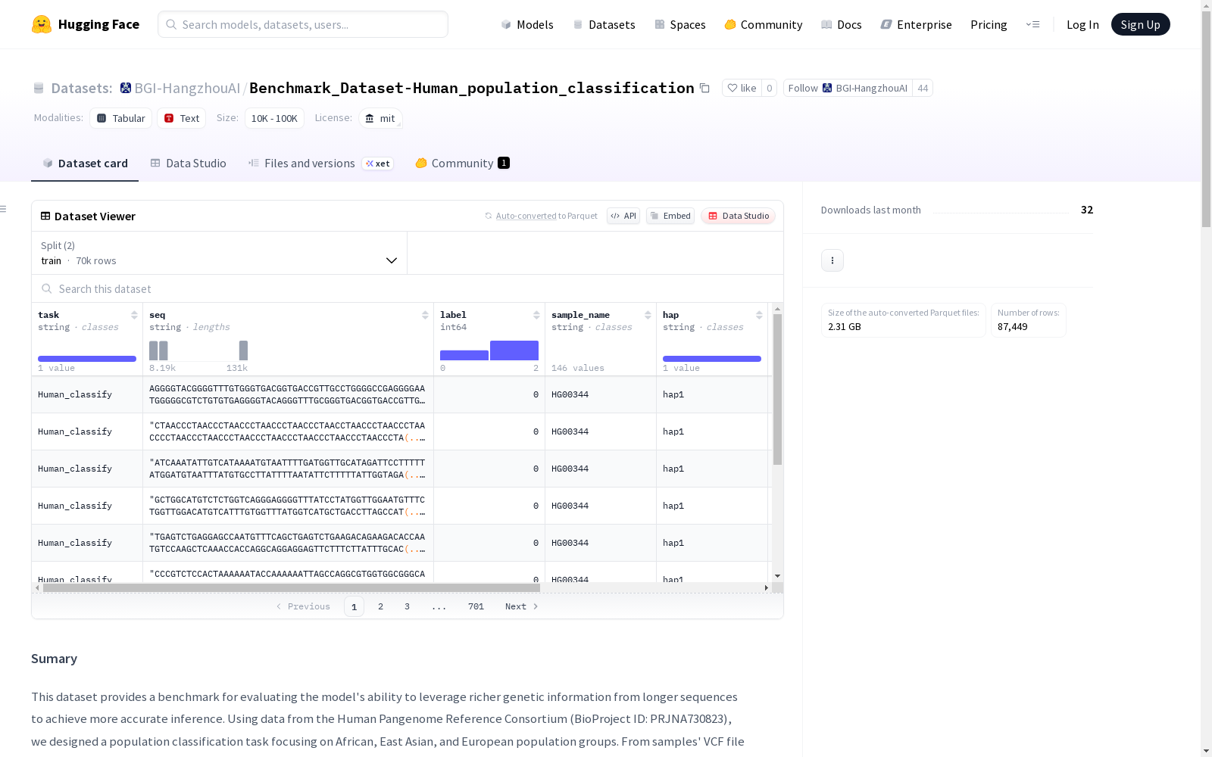Screen dimensions: 1212x757
Task: Click the Downloads last month graph
Action: coord(1001,210)
